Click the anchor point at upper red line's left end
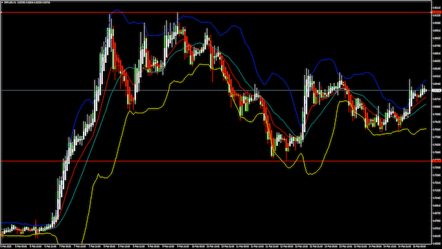Image resolution: width=442 pixels, height=249 pixels. (1, 12)
